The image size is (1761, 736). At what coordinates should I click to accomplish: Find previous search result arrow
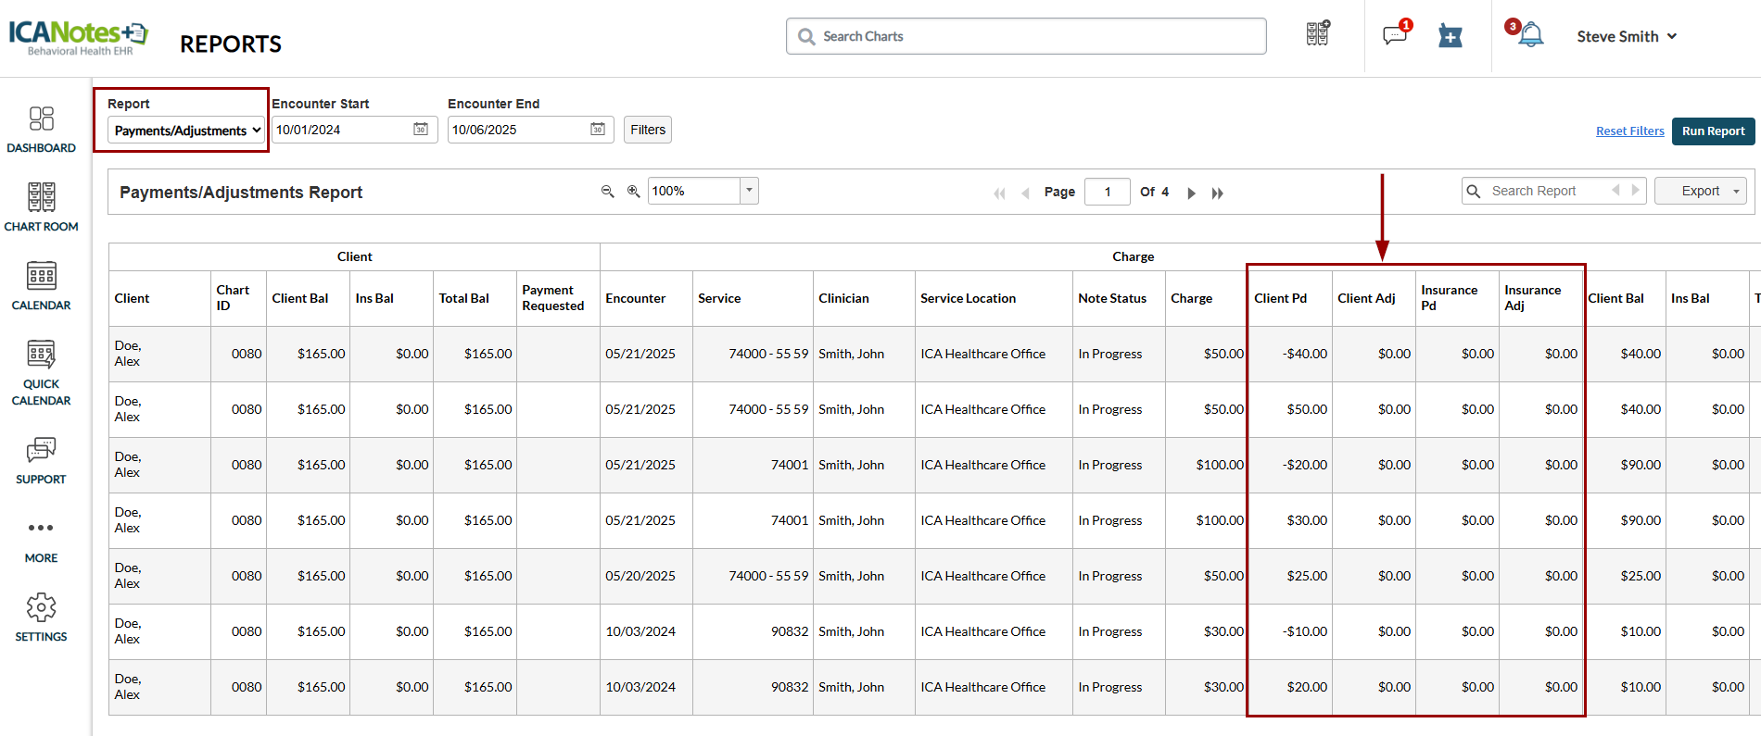[1615, 190]
